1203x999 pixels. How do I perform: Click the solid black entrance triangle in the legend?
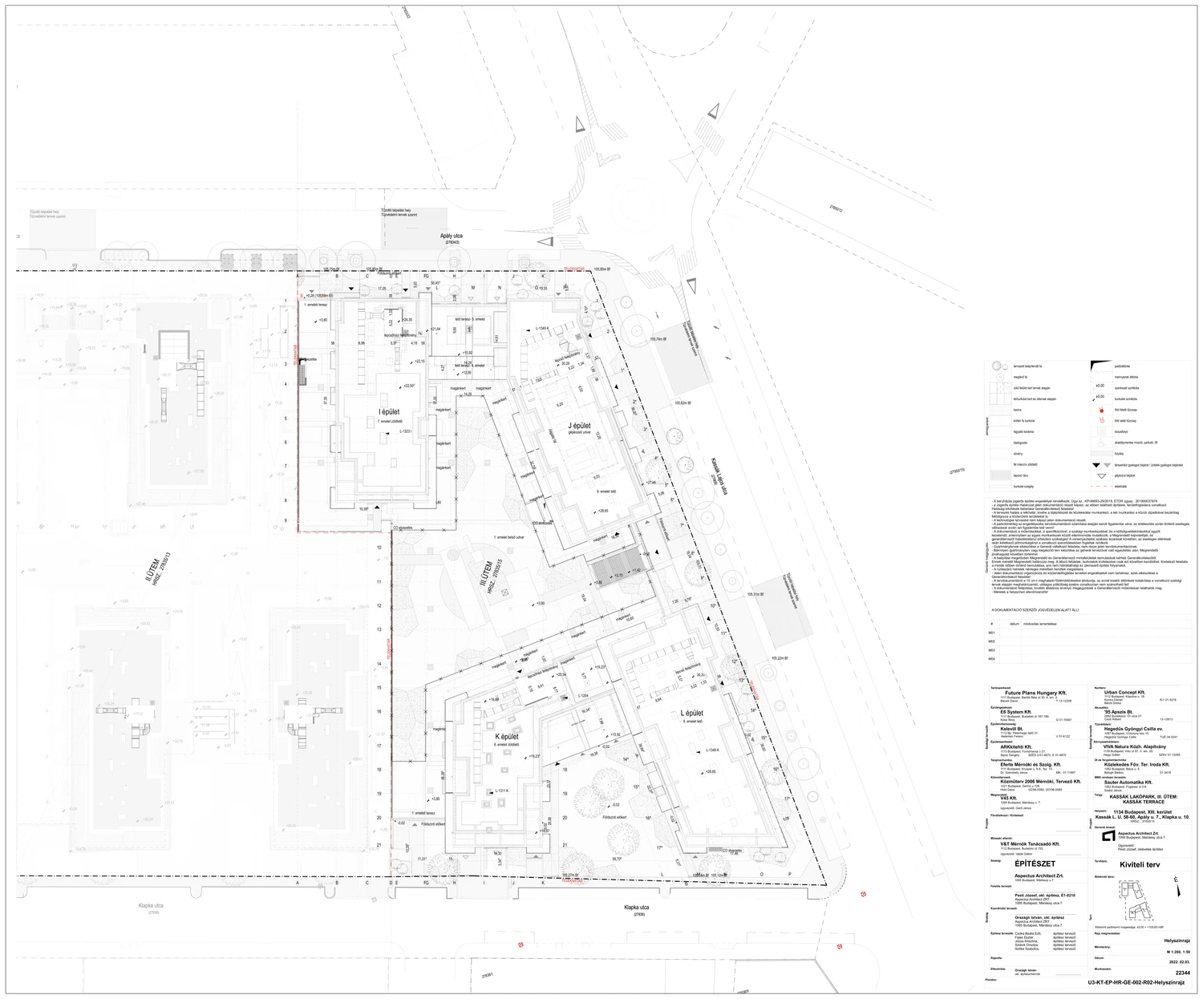(x=1095, y=464)
